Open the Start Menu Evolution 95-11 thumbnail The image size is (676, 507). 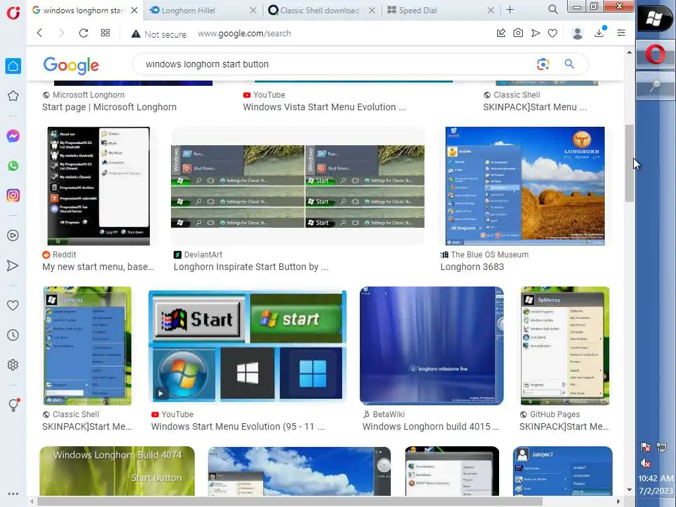click(x=248, y=345)
